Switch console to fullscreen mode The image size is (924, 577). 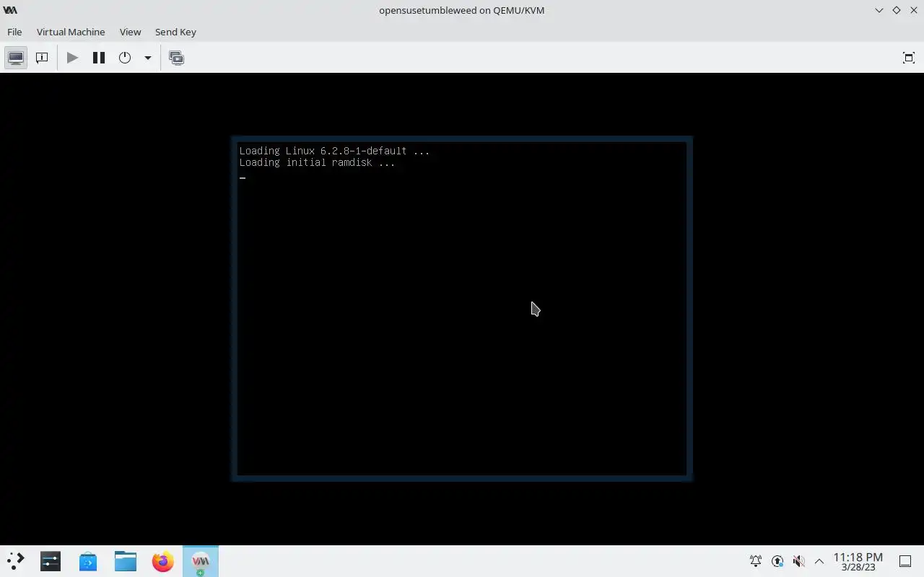pyautogui.click(x=909, y=58)
